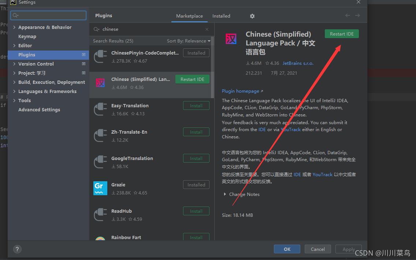Expand Appearance & Behavior settings
The height and width of the screenshot is (260, 416).
click(x=14, y=27)
